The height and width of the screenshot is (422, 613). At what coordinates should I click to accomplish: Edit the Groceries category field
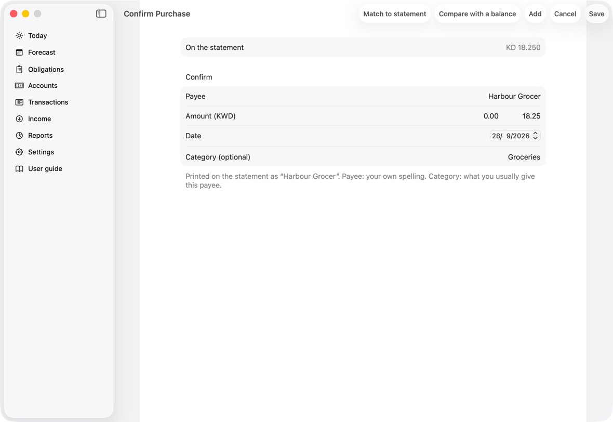524,157
